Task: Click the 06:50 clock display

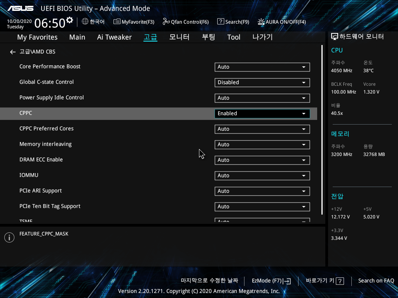Action: click(x=50, y=23)
